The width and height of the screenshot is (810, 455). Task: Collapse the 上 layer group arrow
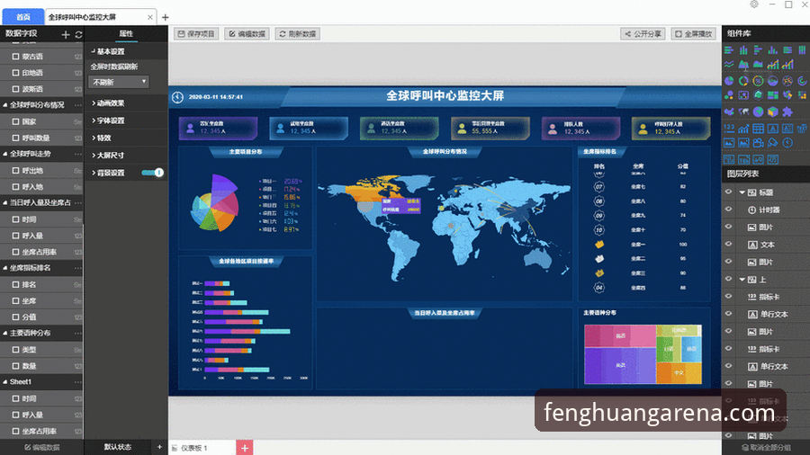tap(742, 279)
